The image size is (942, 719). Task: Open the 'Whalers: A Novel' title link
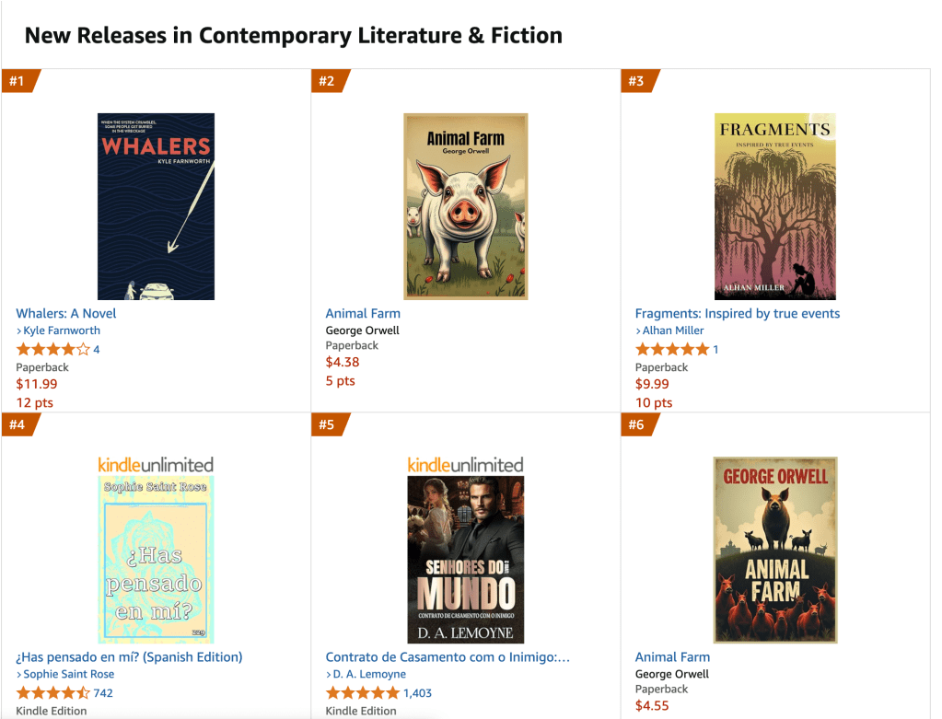point(66,313)
